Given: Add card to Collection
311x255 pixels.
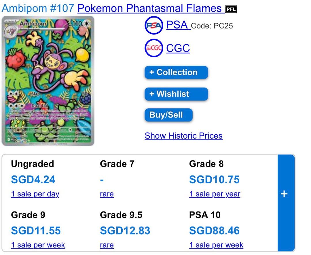Looking at the screenshot, I should pyautogui.click(x=176, y=72).
